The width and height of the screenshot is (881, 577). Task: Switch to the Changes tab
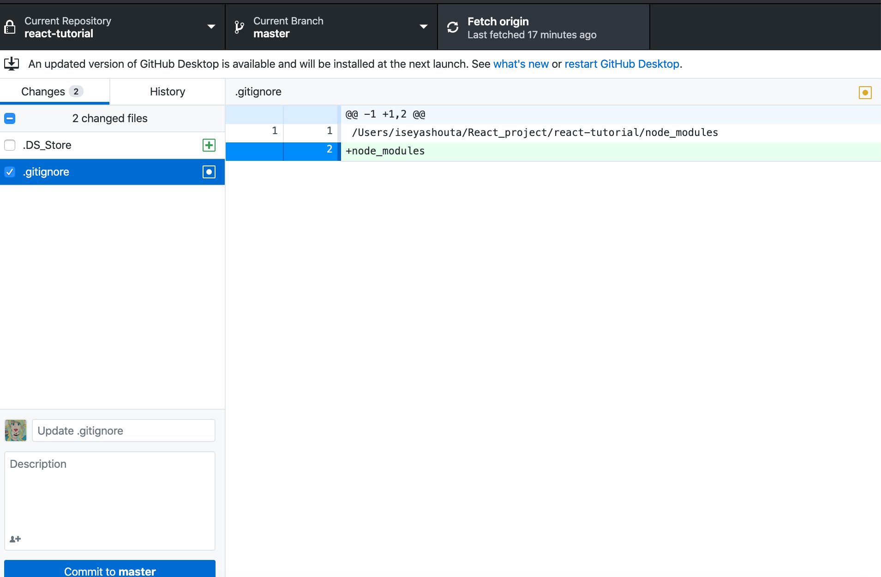tap(55, 92)
